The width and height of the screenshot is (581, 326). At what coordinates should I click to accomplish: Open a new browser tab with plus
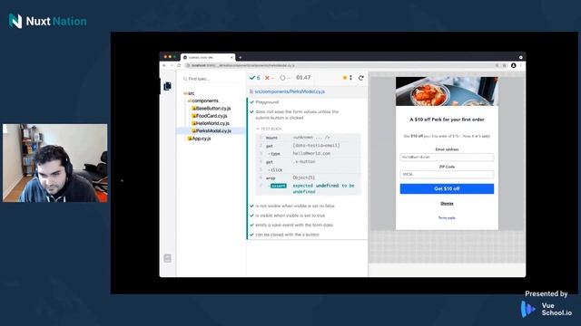(x=241, y=57)
